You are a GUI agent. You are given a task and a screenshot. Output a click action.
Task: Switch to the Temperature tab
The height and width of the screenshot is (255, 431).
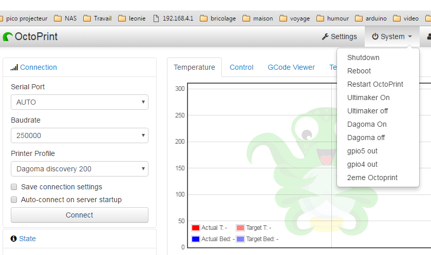[194, 67]
